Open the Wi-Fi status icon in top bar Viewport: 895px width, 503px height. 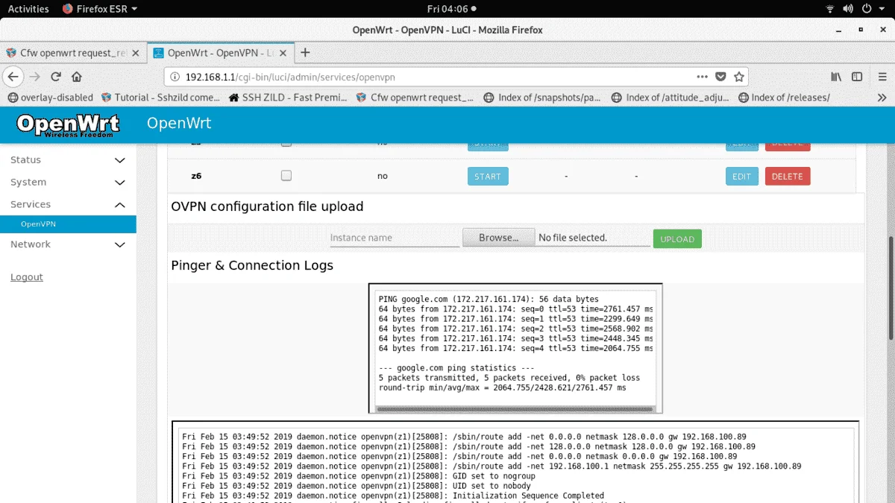tap(830, 9)
